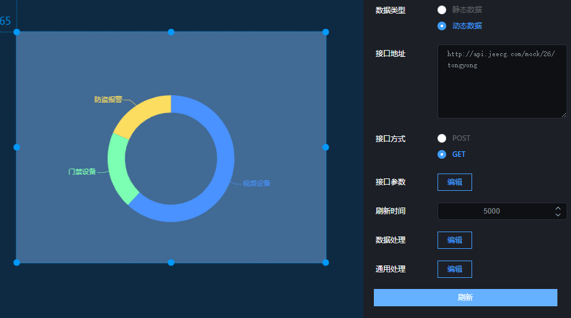Click the textarea resize grip in 接口地址
This screenshot has width=571, height=318.
tap(564, 115)
